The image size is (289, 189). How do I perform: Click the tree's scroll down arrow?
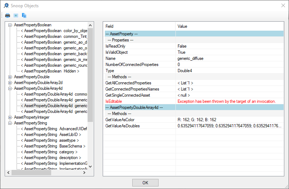[x=90, y=166]
